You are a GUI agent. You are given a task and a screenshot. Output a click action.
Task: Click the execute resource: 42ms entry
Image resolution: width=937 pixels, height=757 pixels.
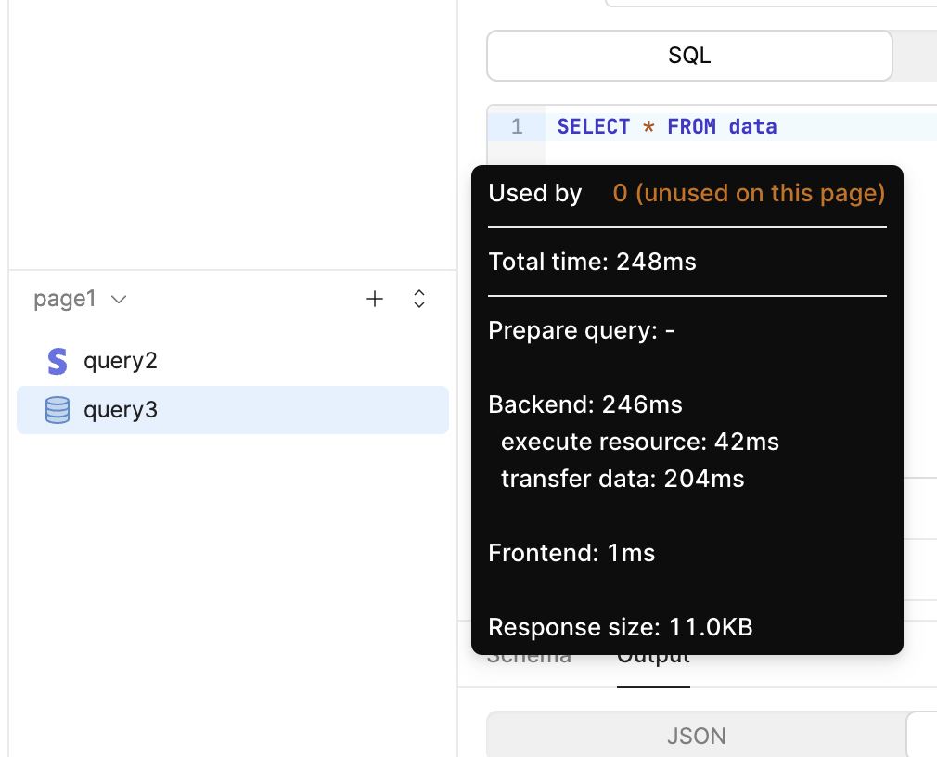coord(639,442)
